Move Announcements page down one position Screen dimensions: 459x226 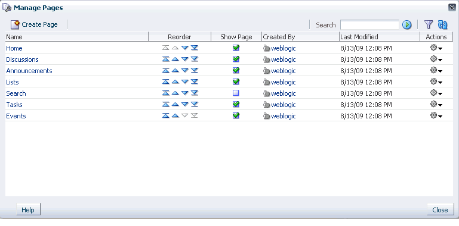click(184, 71)
